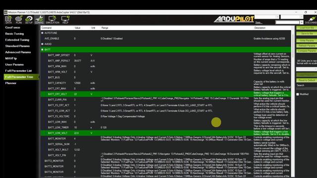Click the parameter tree vertical scrollbar
The height and width of the screenshot is (178, 317).
[x=293, y=101]
